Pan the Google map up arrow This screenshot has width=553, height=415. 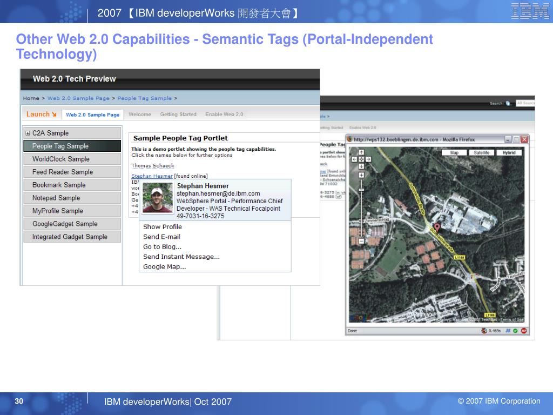coord(361,152)
